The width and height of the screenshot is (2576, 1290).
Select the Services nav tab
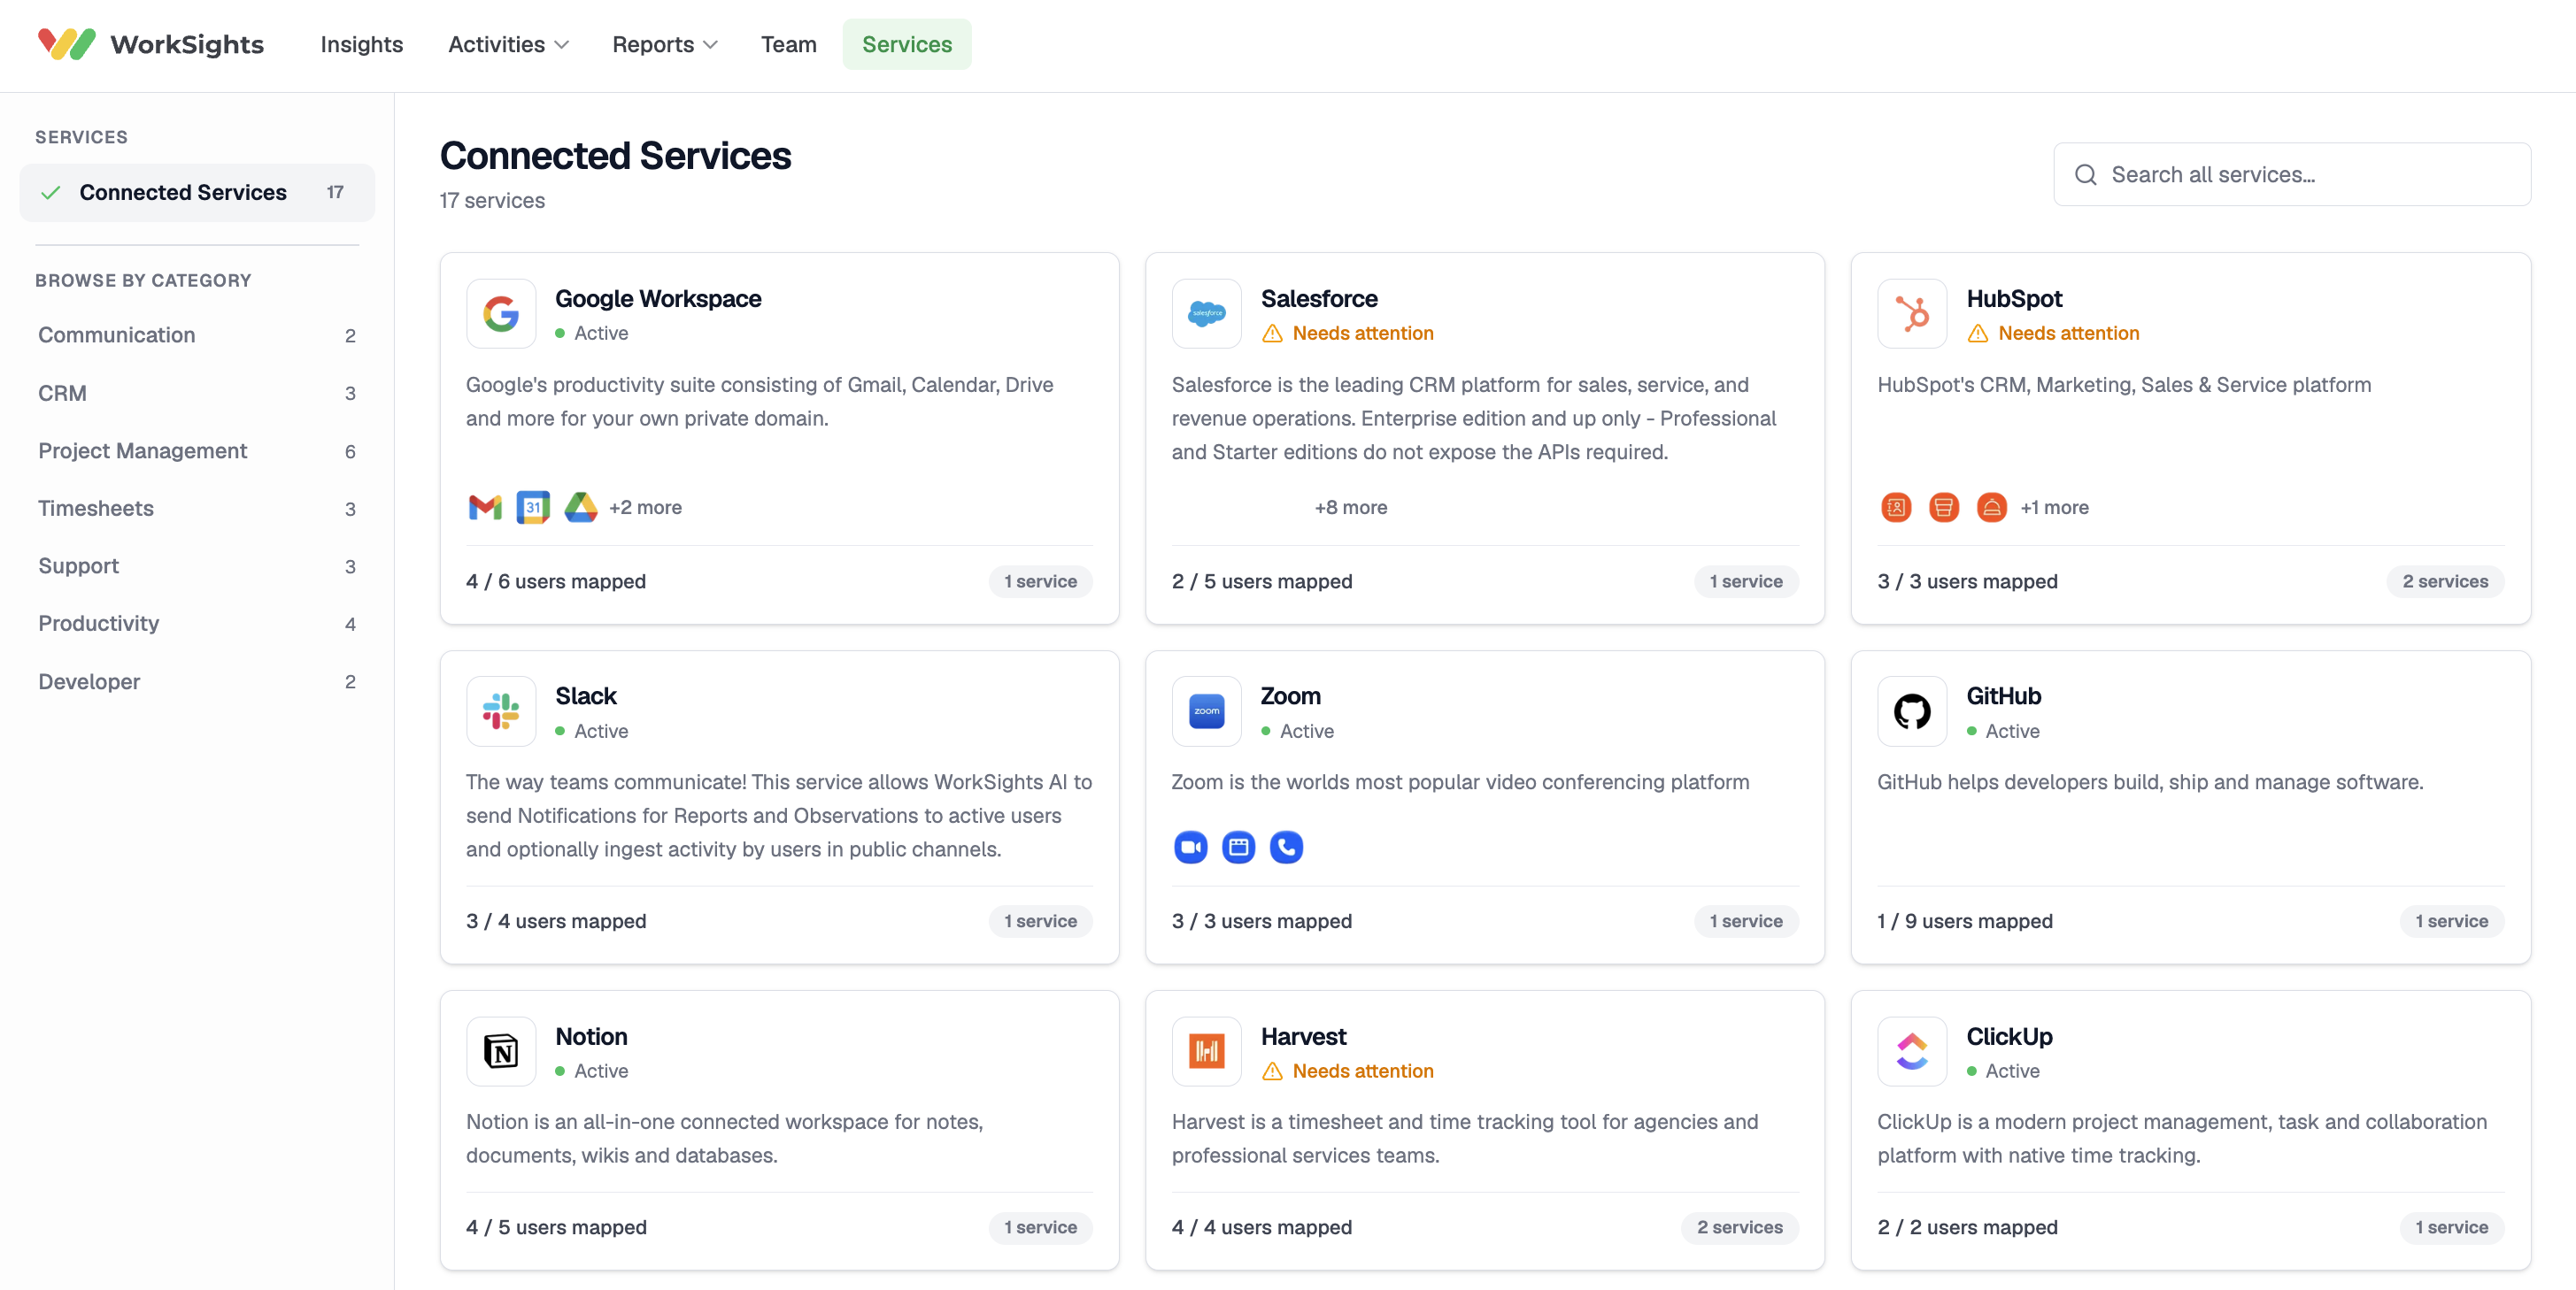[907, 44]
